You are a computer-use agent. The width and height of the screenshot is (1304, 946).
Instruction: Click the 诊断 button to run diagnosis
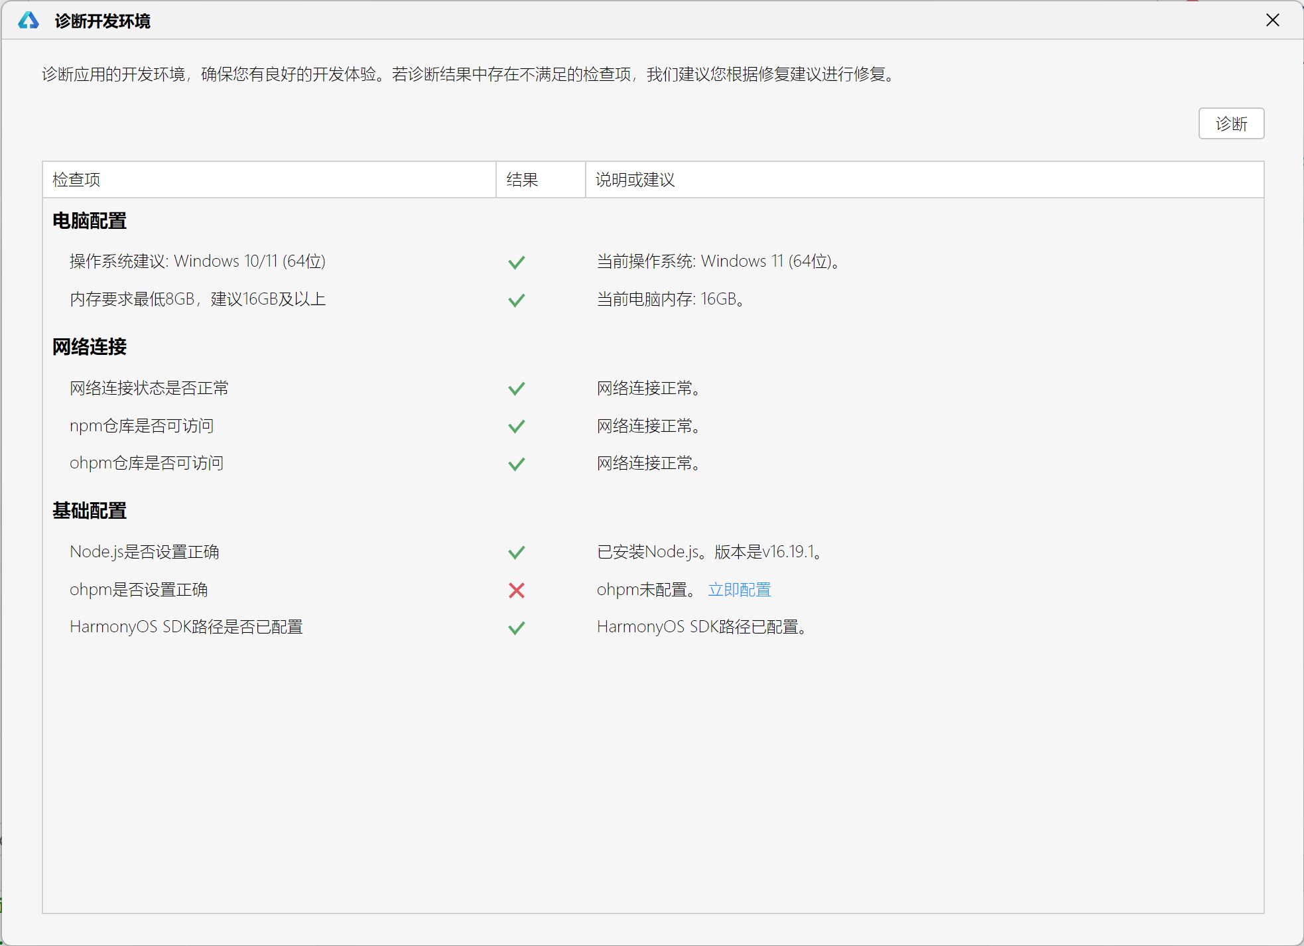pos(1231,123)
